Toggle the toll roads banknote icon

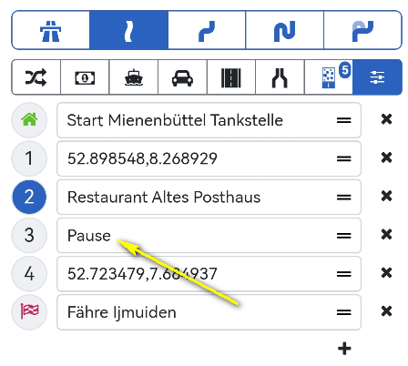(x=85, y=77)
